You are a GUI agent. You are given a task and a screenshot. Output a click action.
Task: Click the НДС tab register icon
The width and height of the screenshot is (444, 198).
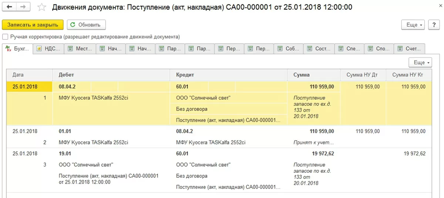click(x=39, y=49)
